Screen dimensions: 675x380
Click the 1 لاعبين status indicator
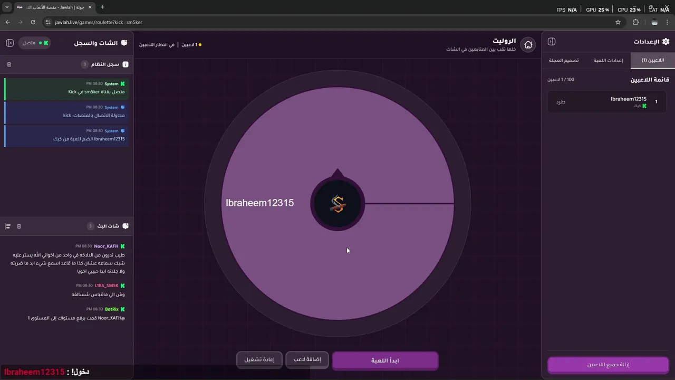pyautogui.click(x=191, y=45)
